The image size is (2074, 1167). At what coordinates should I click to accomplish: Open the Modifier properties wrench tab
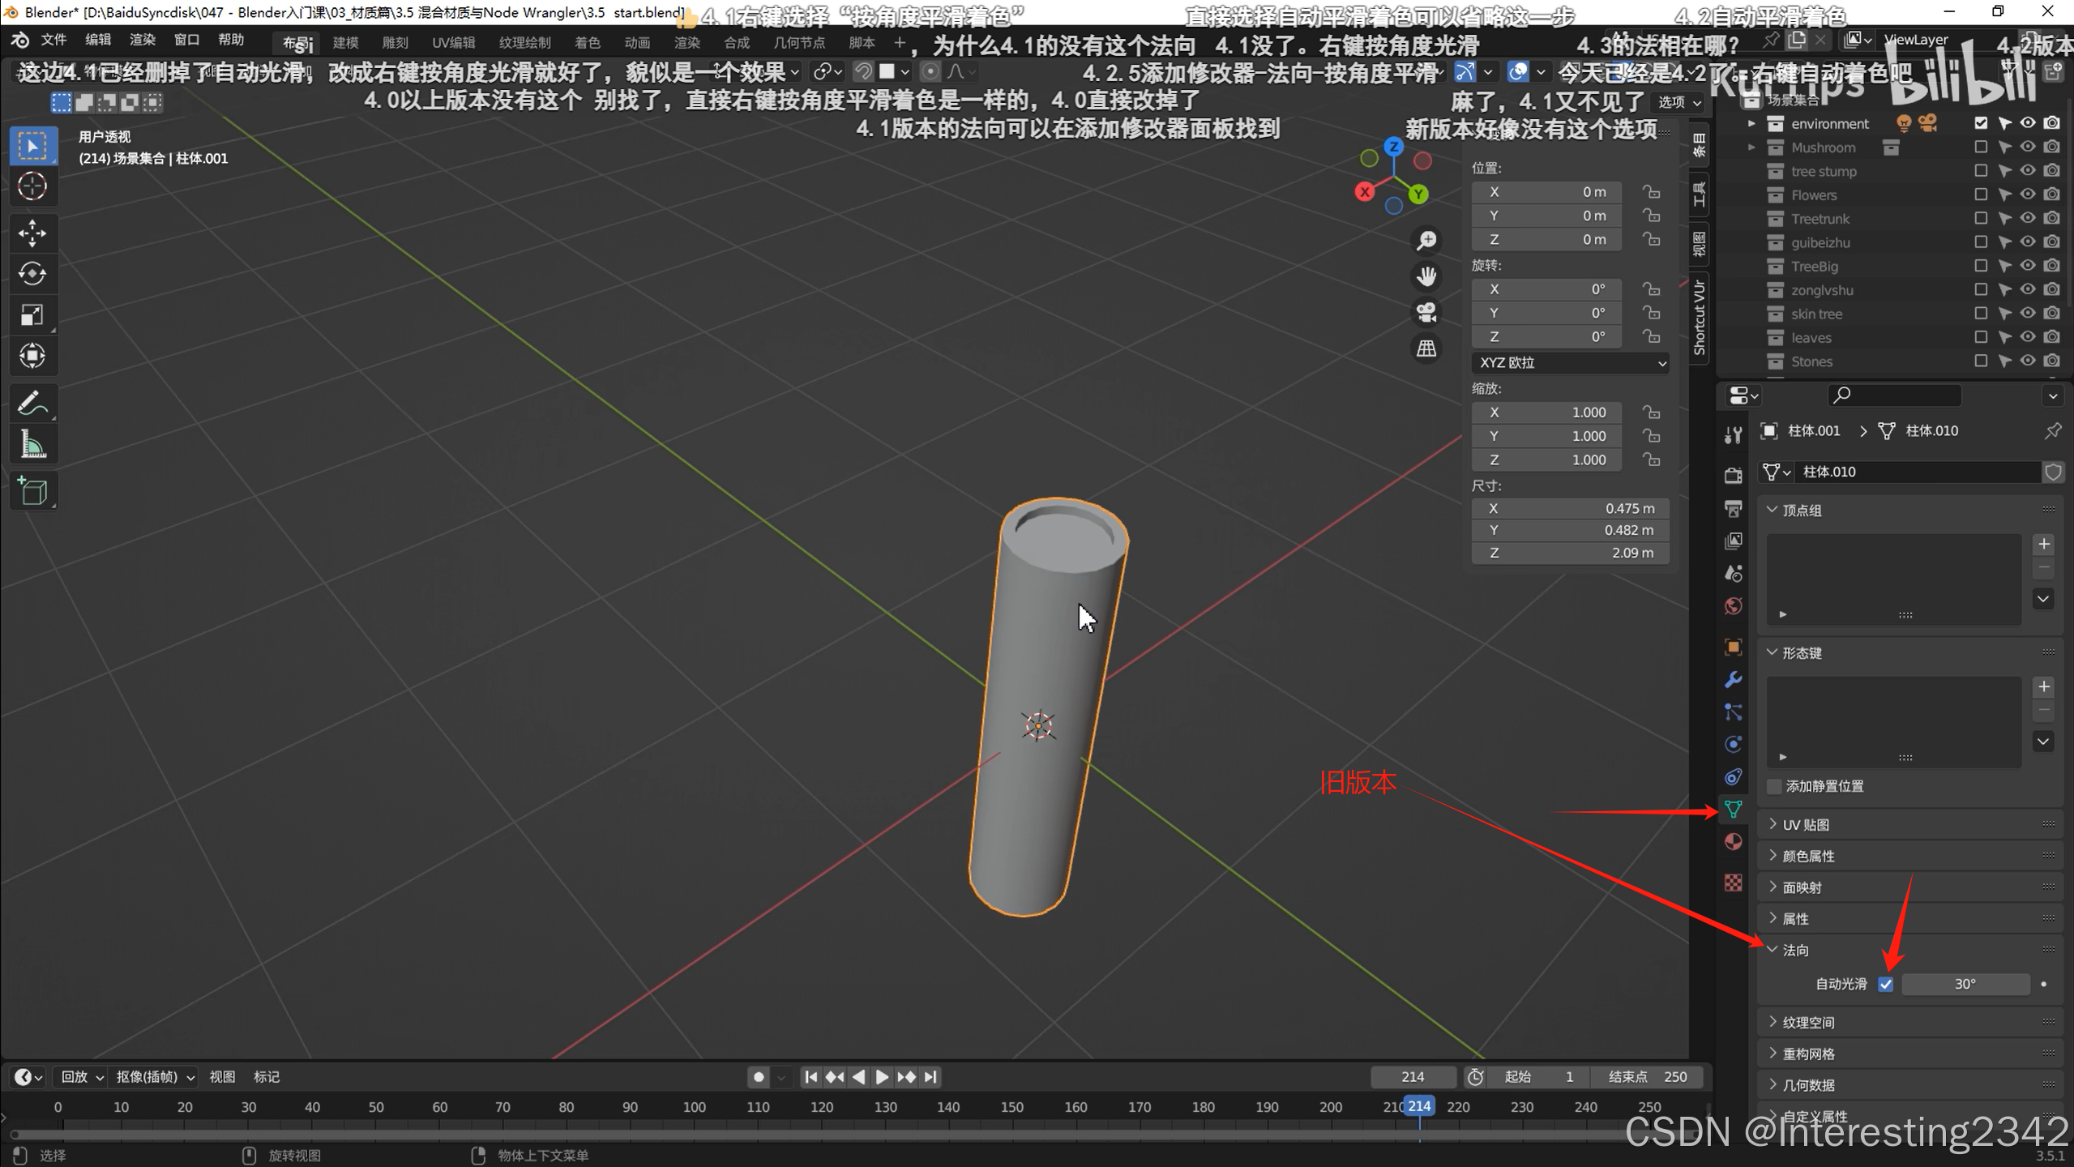click(x=1733, y=679)
